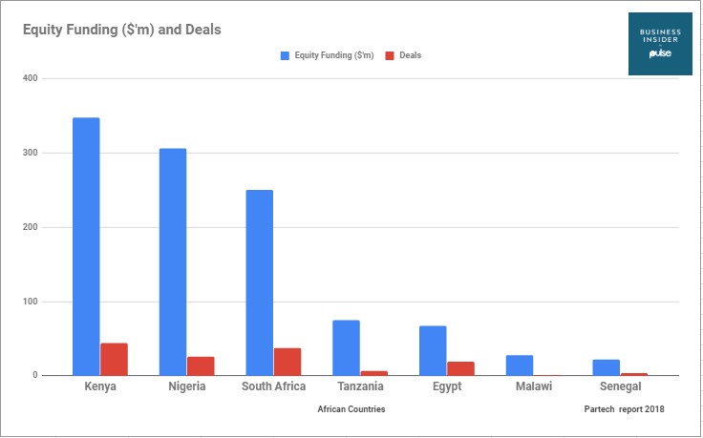Click Kenya's blue equity funding bar

pyautogui.click(x=86, y=246)
